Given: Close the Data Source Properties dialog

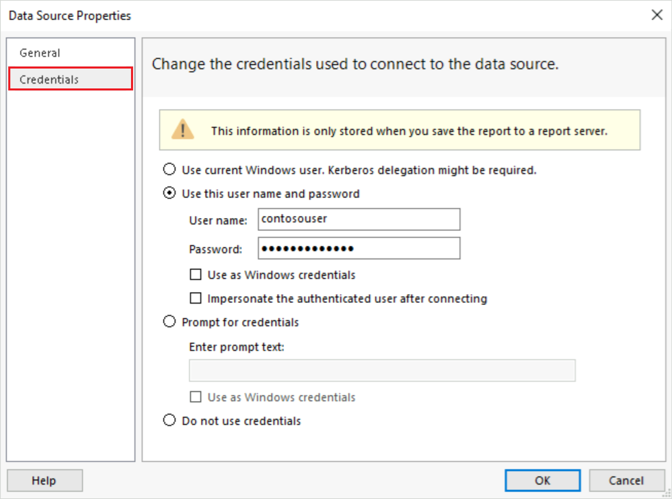Looking at the screenshot, I should click(x=656, y=14).
